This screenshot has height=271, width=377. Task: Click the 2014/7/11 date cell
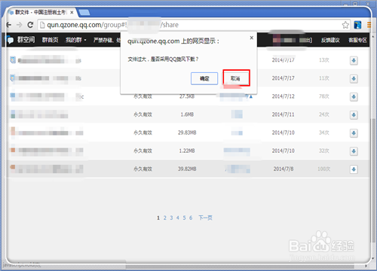[x=284, y=114]
